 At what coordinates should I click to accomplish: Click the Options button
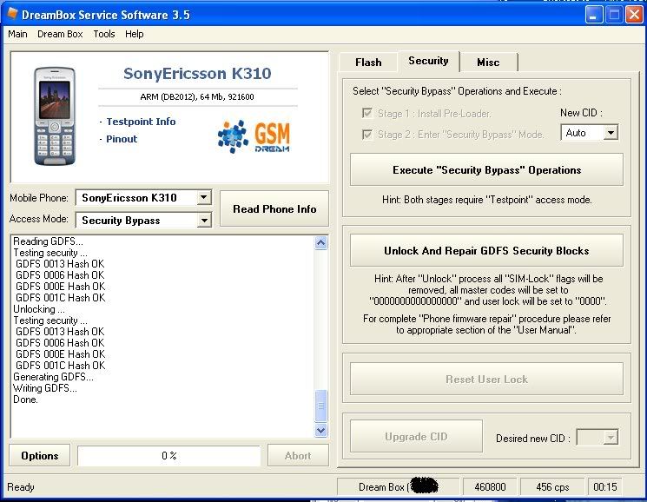40,455
